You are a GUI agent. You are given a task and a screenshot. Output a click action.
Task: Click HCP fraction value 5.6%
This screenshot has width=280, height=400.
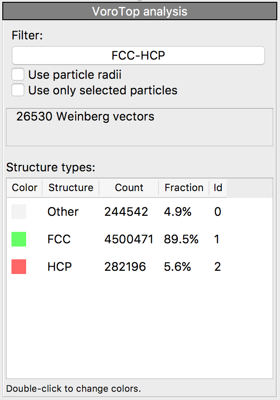point(177,267)
